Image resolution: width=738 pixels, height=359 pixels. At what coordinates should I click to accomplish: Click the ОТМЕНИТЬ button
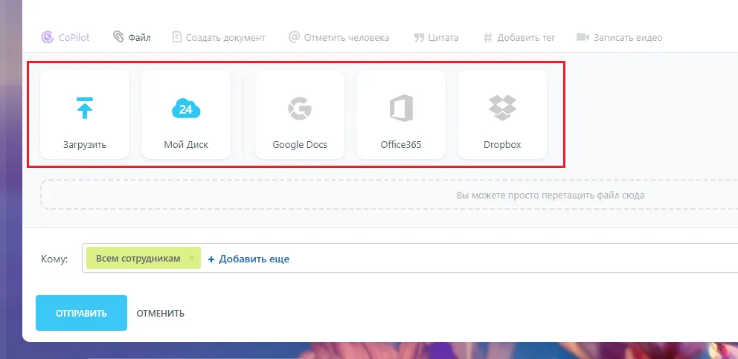[161, 314]
